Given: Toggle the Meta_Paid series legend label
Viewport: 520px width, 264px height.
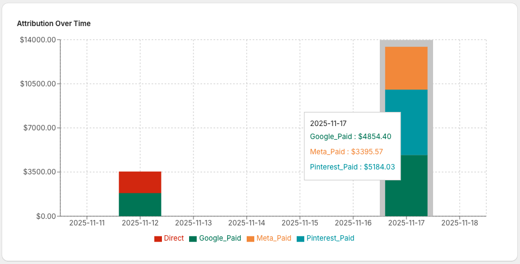Looking at the screenshot, I should [273, 238].
